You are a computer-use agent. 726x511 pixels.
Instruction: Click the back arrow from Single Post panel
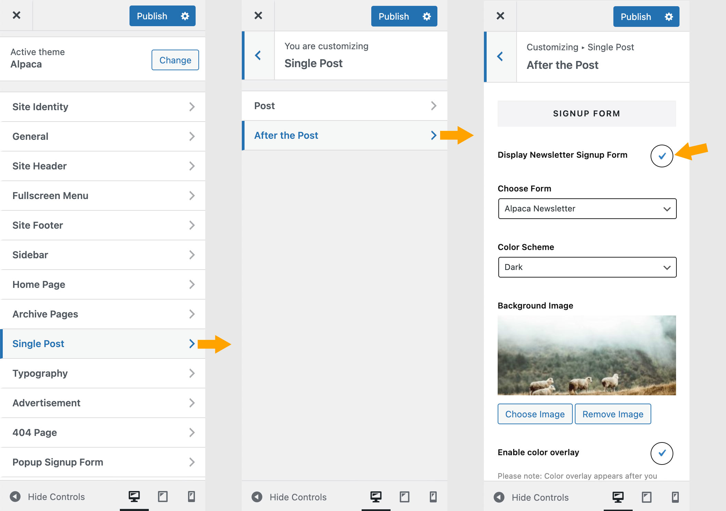coord(258,55)
